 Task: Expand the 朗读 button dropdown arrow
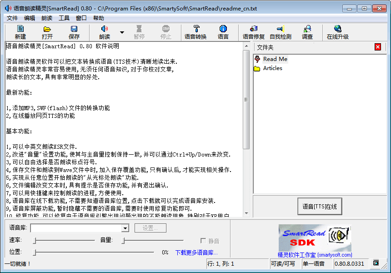pyautogui.click(x=122, y=32)
